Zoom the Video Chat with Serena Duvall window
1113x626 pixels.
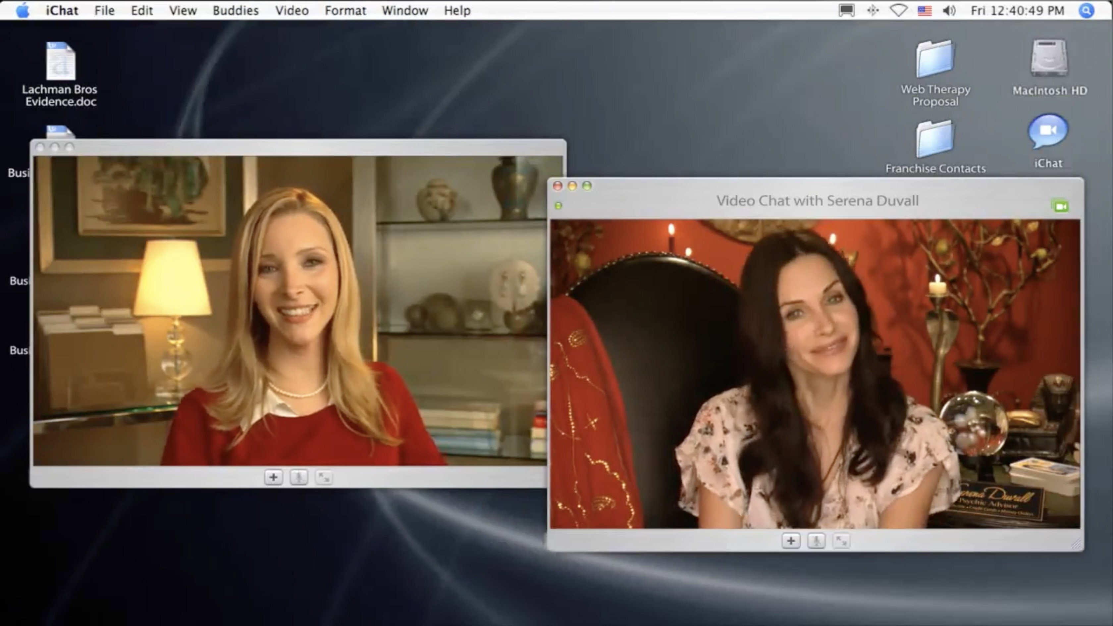(x=587, y=186)
